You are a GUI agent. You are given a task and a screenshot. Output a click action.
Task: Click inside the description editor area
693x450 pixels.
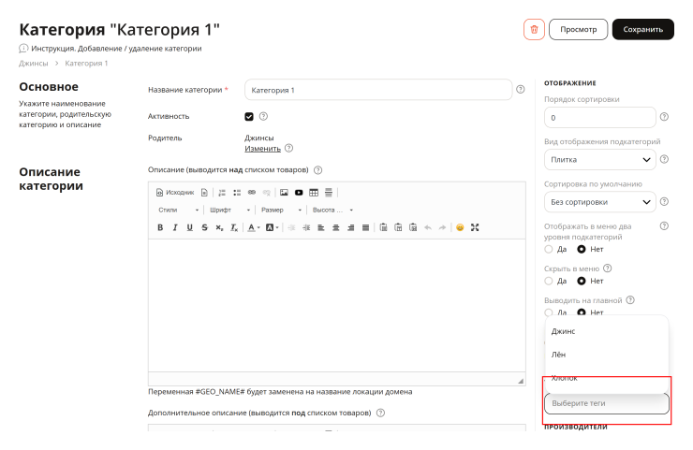(x=337, y=305)
